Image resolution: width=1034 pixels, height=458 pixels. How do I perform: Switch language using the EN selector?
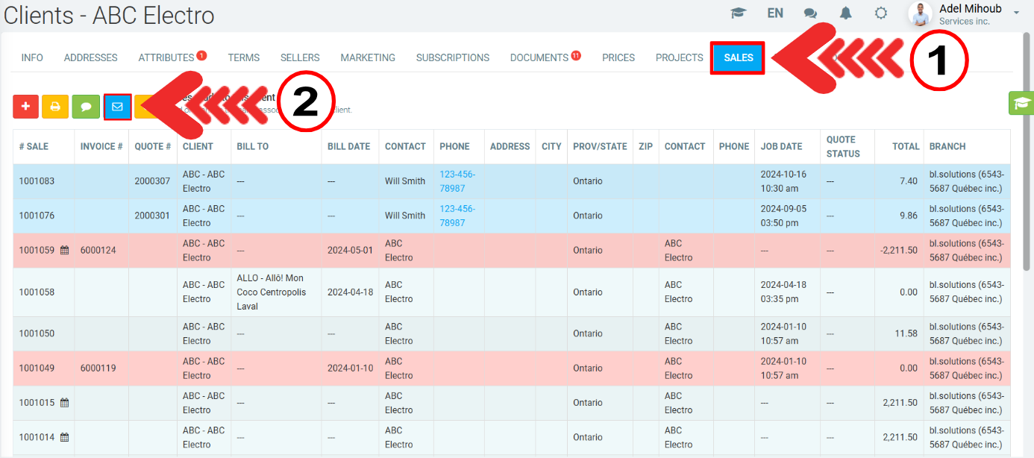coord(775,13)
